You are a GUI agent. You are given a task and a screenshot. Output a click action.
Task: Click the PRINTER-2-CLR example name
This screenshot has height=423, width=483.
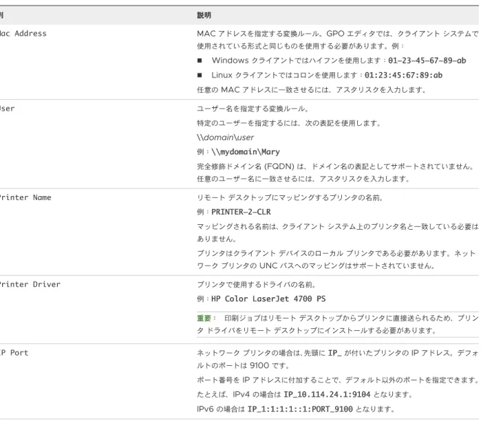click(241, 212)
